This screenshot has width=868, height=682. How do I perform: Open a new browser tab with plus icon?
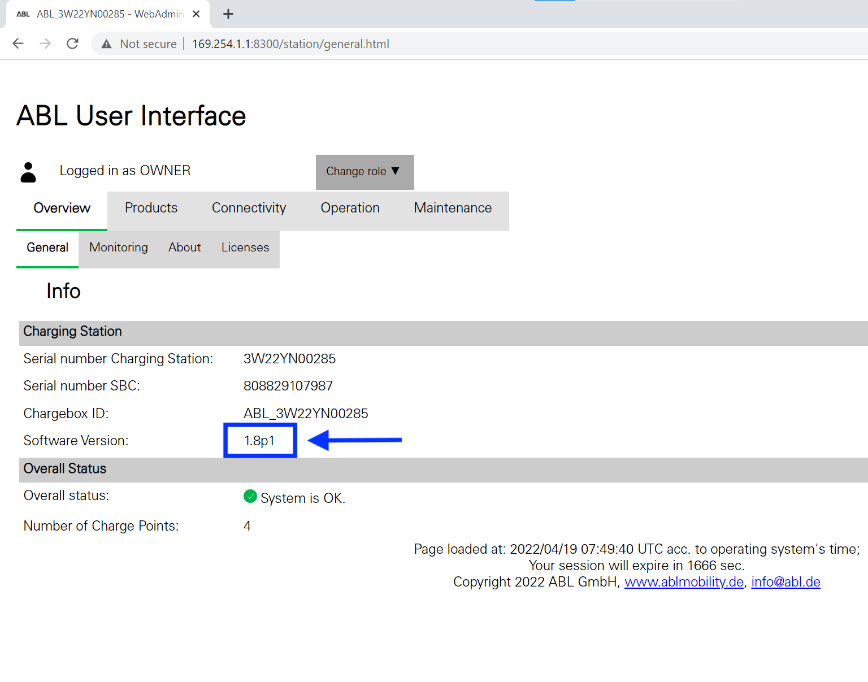[x=228, y=14]
